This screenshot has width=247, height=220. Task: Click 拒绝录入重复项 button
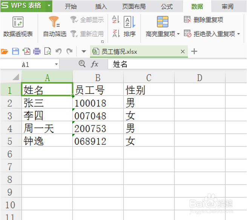click(x=210, y=34)
